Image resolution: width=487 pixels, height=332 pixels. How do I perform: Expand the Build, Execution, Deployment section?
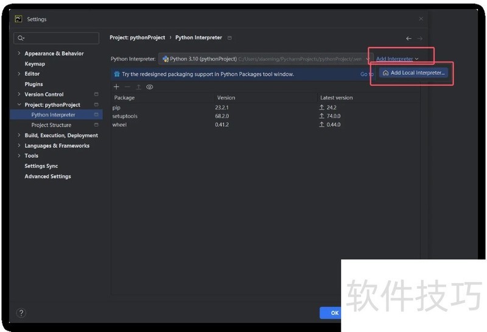19,136
